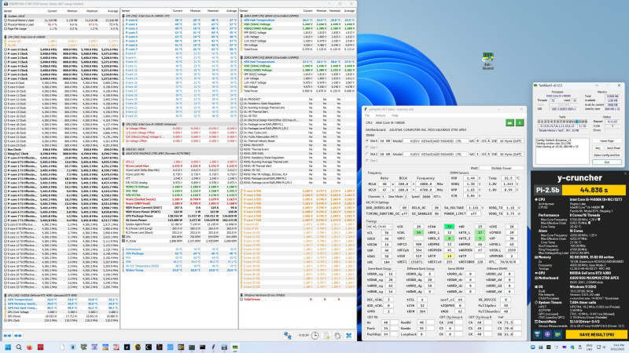629x353 pixels.
Task: Select GPU Temperature row in HWiNFO
Action: (x=61, y=300)
